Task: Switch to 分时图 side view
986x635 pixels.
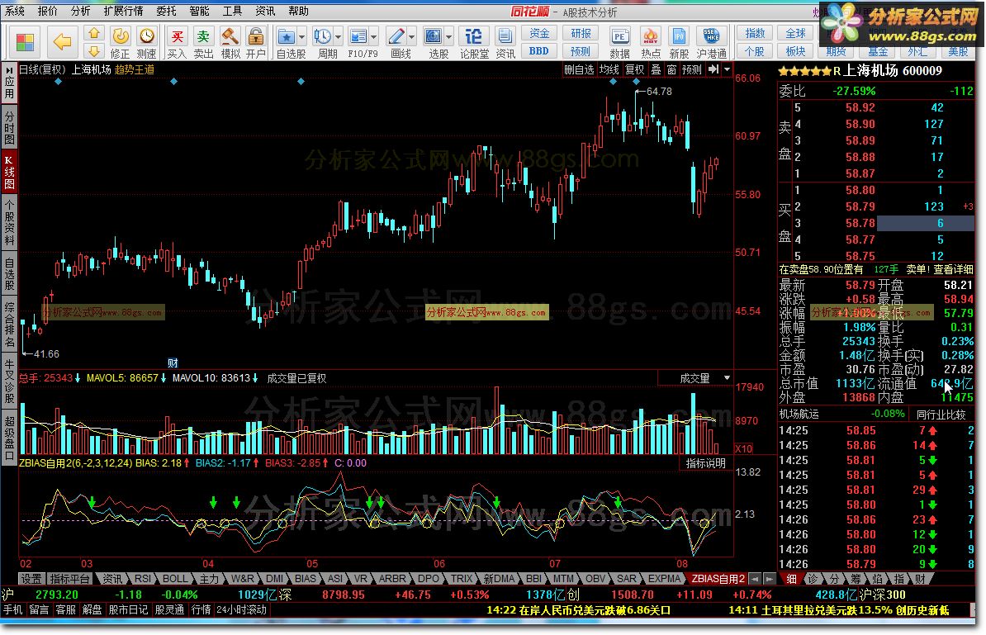Action: [x=9, y=128]
